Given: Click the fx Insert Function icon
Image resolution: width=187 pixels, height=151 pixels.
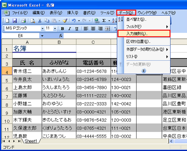Looking at the screenshot, I should (x=61, y=36).
